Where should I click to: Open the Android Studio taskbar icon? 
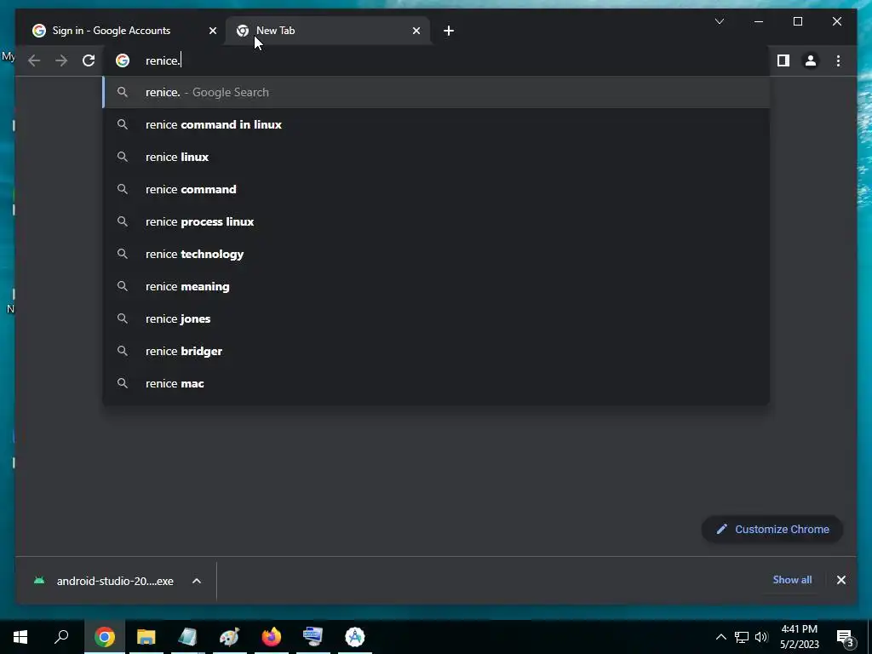pyautogui.click(x=355, y=637)
